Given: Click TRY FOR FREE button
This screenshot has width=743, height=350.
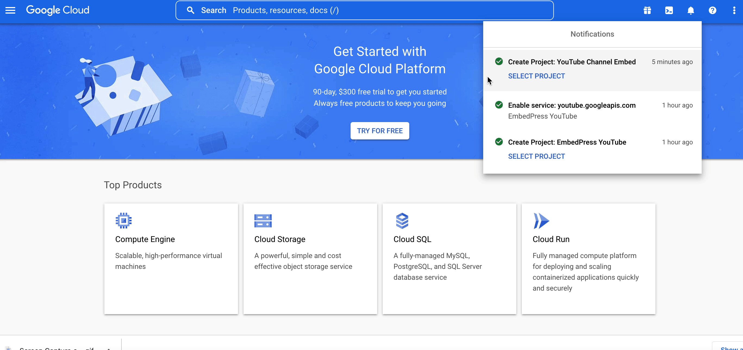Looking at the screenshot, I should (380, 131).
